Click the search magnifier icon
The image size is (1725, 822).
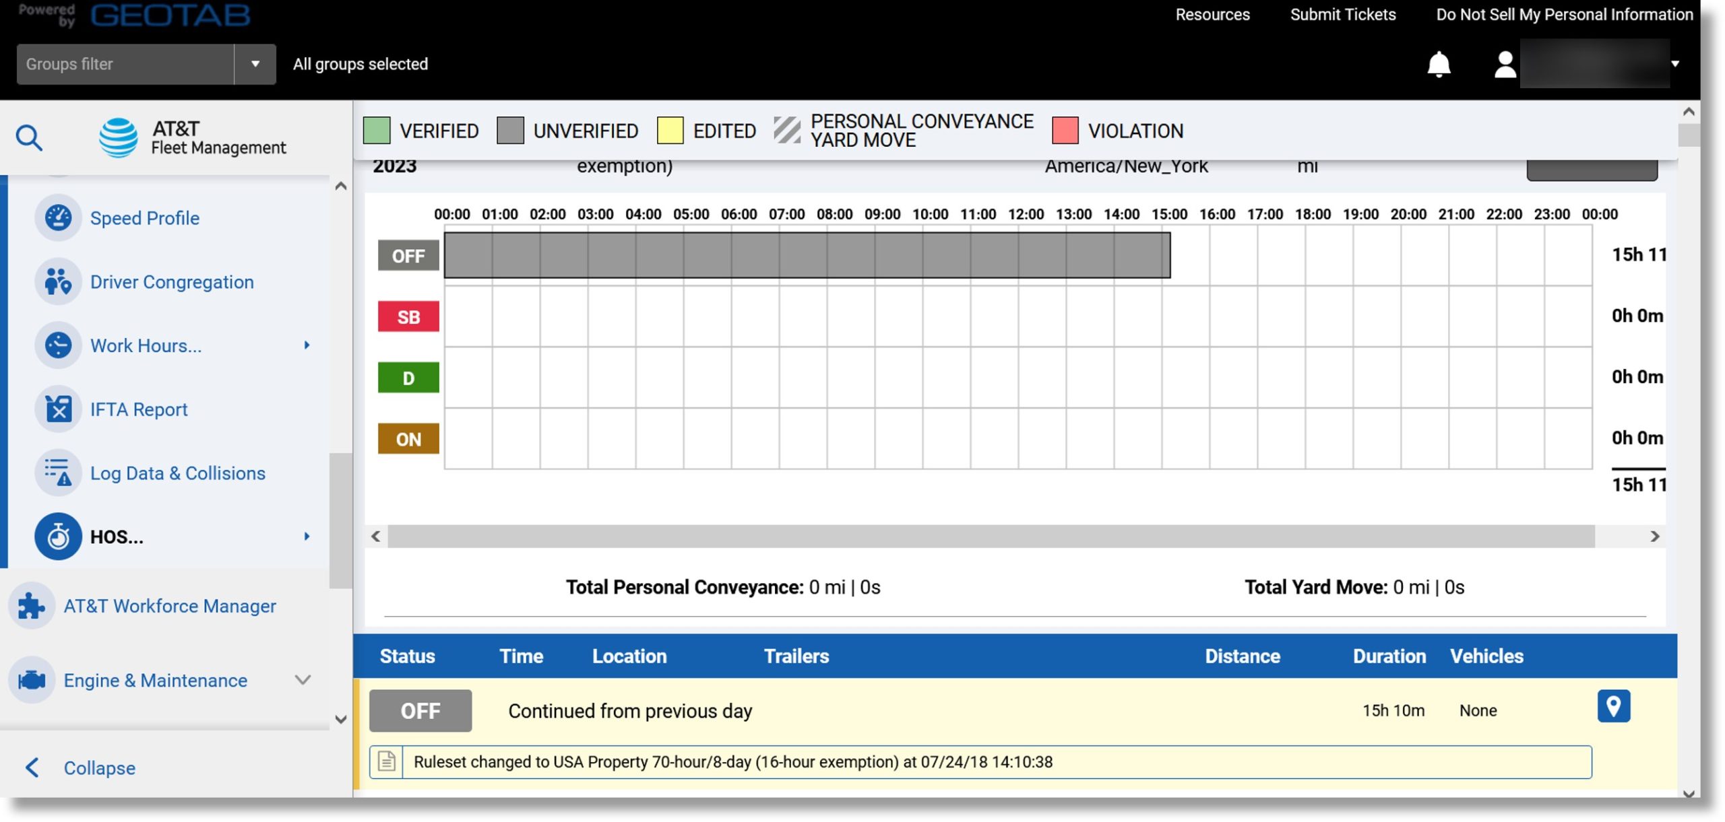29,137
